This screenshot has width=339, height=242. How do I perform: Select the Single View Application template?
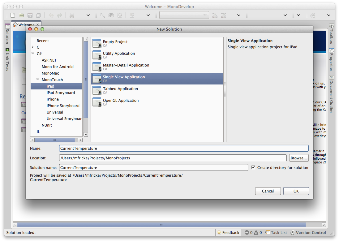coord(157,79)
